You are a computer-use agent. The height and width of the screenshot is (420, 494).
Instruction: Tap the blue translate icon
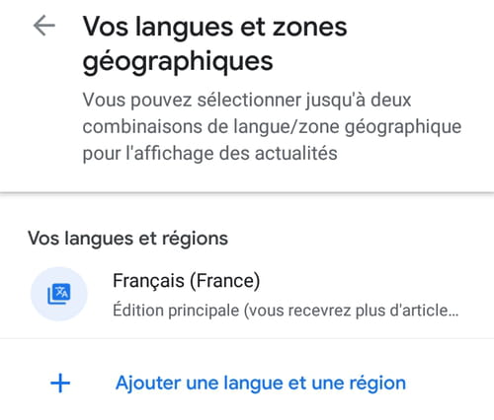pyautogui.click(x=59, y=294)
